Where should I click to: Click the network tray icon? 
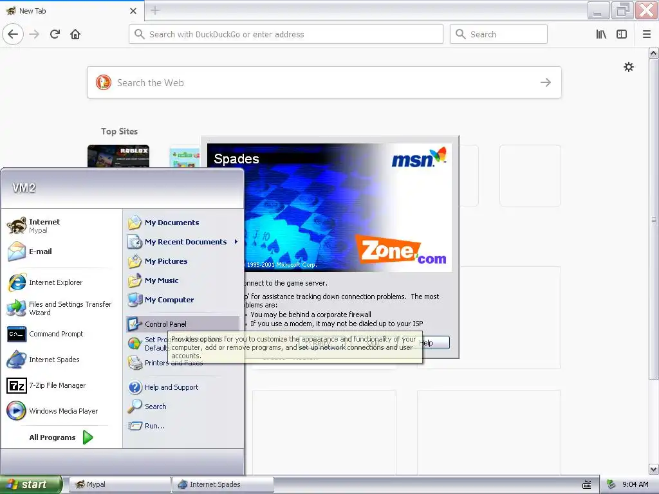(611, 484)
